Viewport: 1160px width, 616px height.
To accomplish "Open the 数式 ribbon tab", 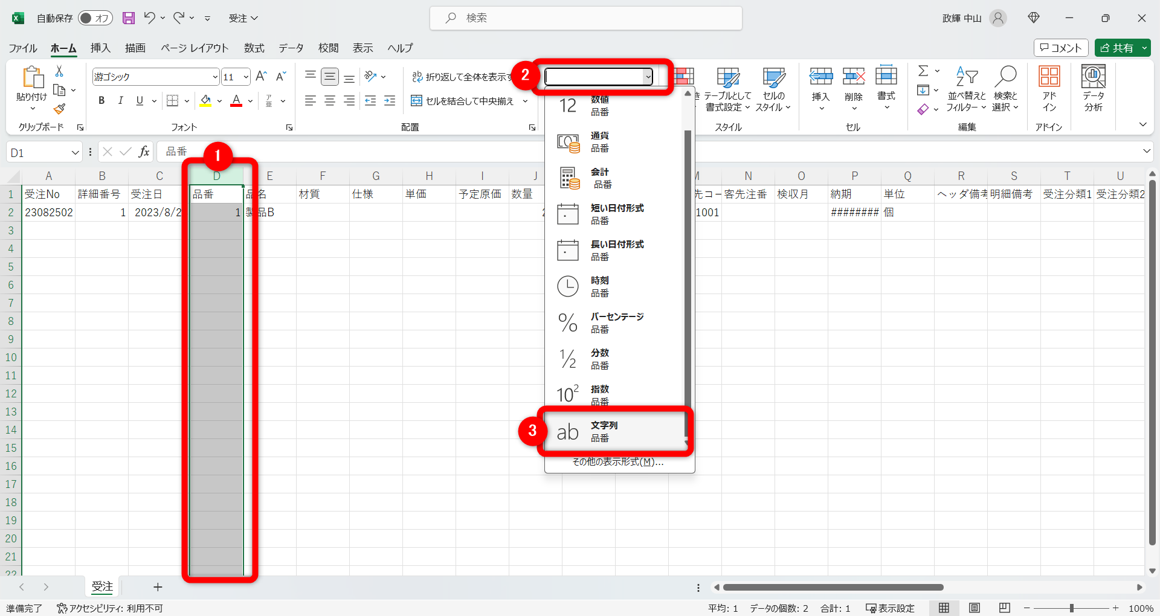I will [254, 48].
